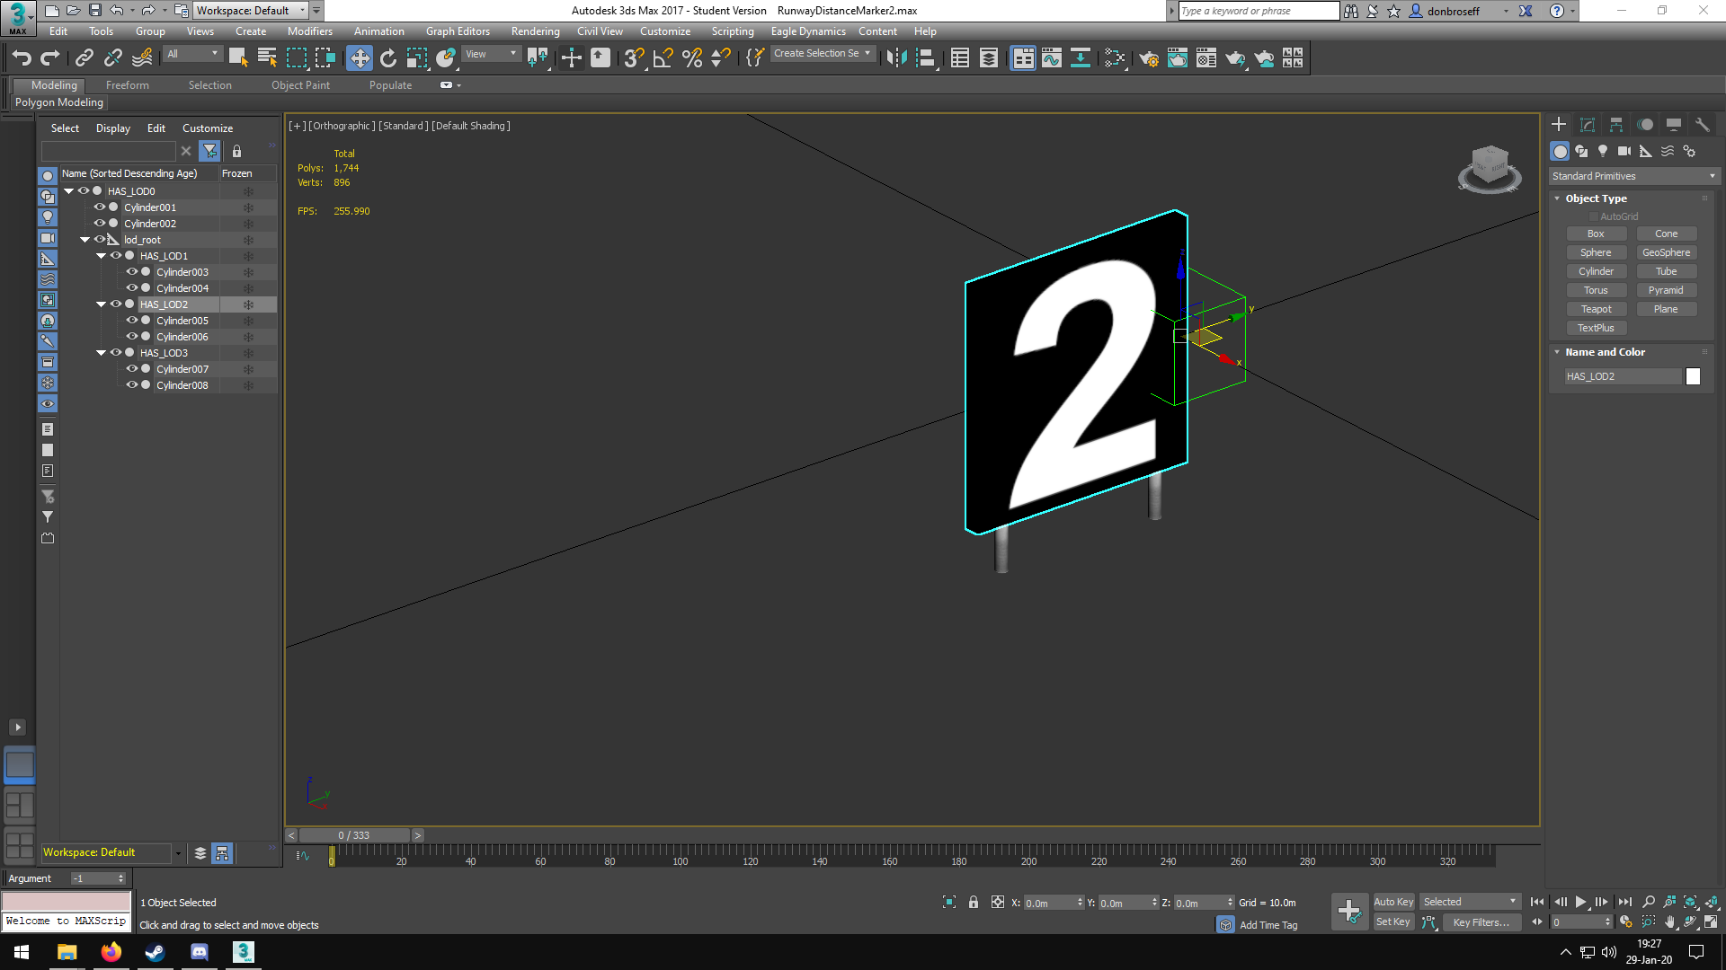
Task: Click Play Animation control
Action: [x=1580, y=902]
